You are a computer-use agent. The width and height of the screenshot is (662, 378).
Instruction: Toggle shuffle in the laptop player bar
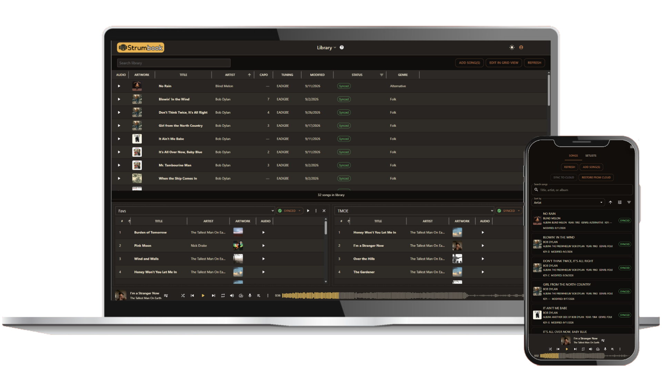pos(183,295)
